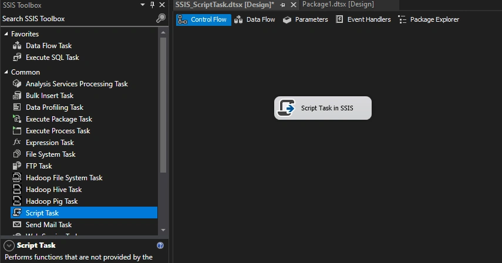
Task: Select 'Send Mail Task' label
Action: click(x=49, y=225)
